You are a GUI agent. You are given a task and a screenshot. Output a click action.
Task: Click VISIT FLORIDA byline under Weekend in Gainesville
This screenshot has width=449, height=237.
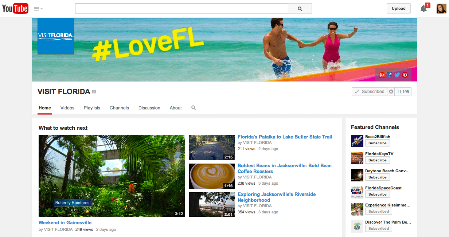click(58, 230)
